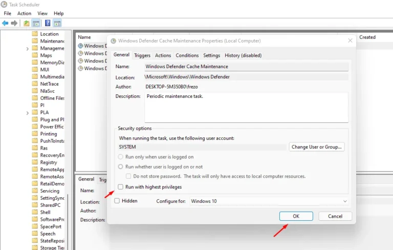Click the Up one level folder icon
The height and width of the screenshot is (250, 393).
tap(26, 24)
